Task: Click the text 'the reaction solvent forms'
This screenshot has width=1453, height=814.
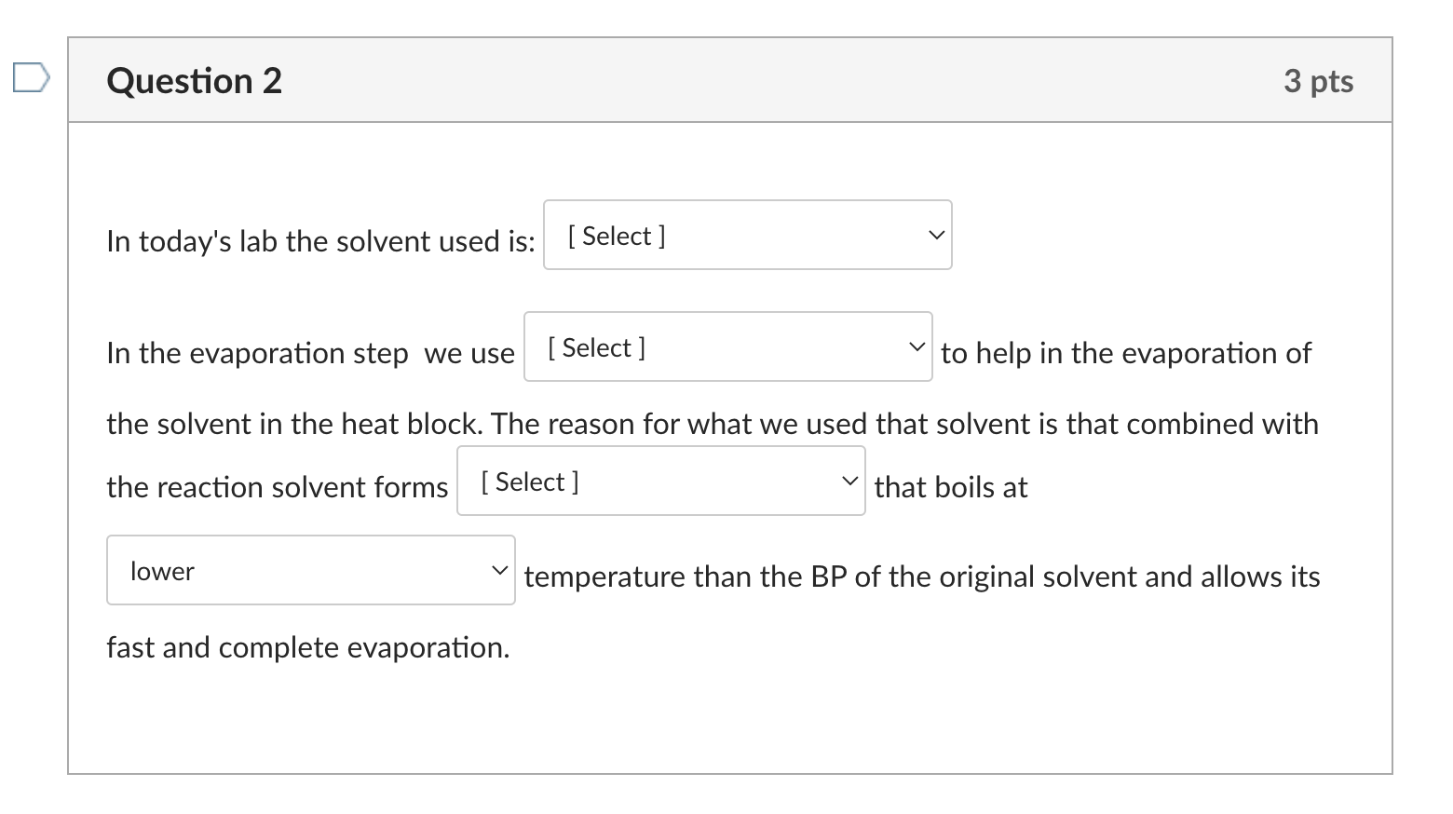Action: click(277, 487)
